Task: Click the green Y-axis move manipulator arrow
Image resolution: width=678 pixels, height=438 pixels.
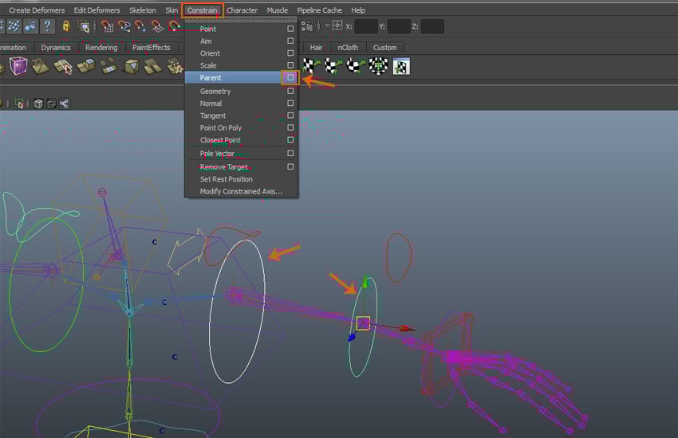Action: (x=365, y=282)
